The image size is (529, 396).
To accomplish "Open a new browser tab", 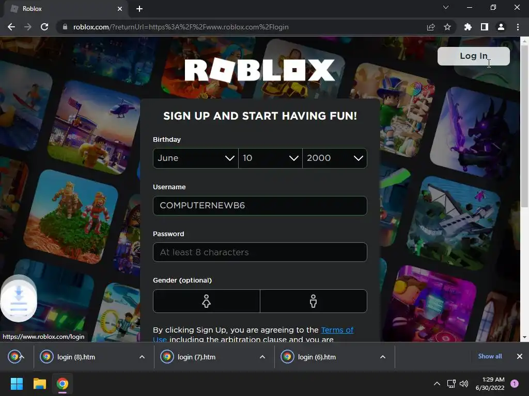I will coord(139,9).
